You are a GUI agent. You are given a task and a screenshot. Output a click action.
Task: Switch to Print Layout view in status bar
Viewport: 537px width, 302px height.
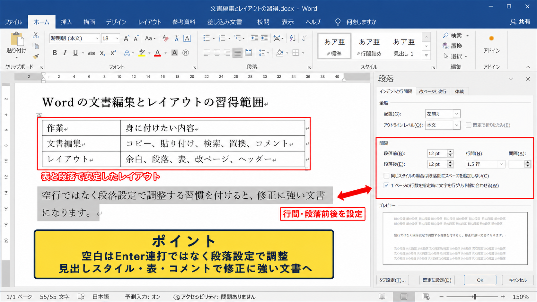[404, 297]
